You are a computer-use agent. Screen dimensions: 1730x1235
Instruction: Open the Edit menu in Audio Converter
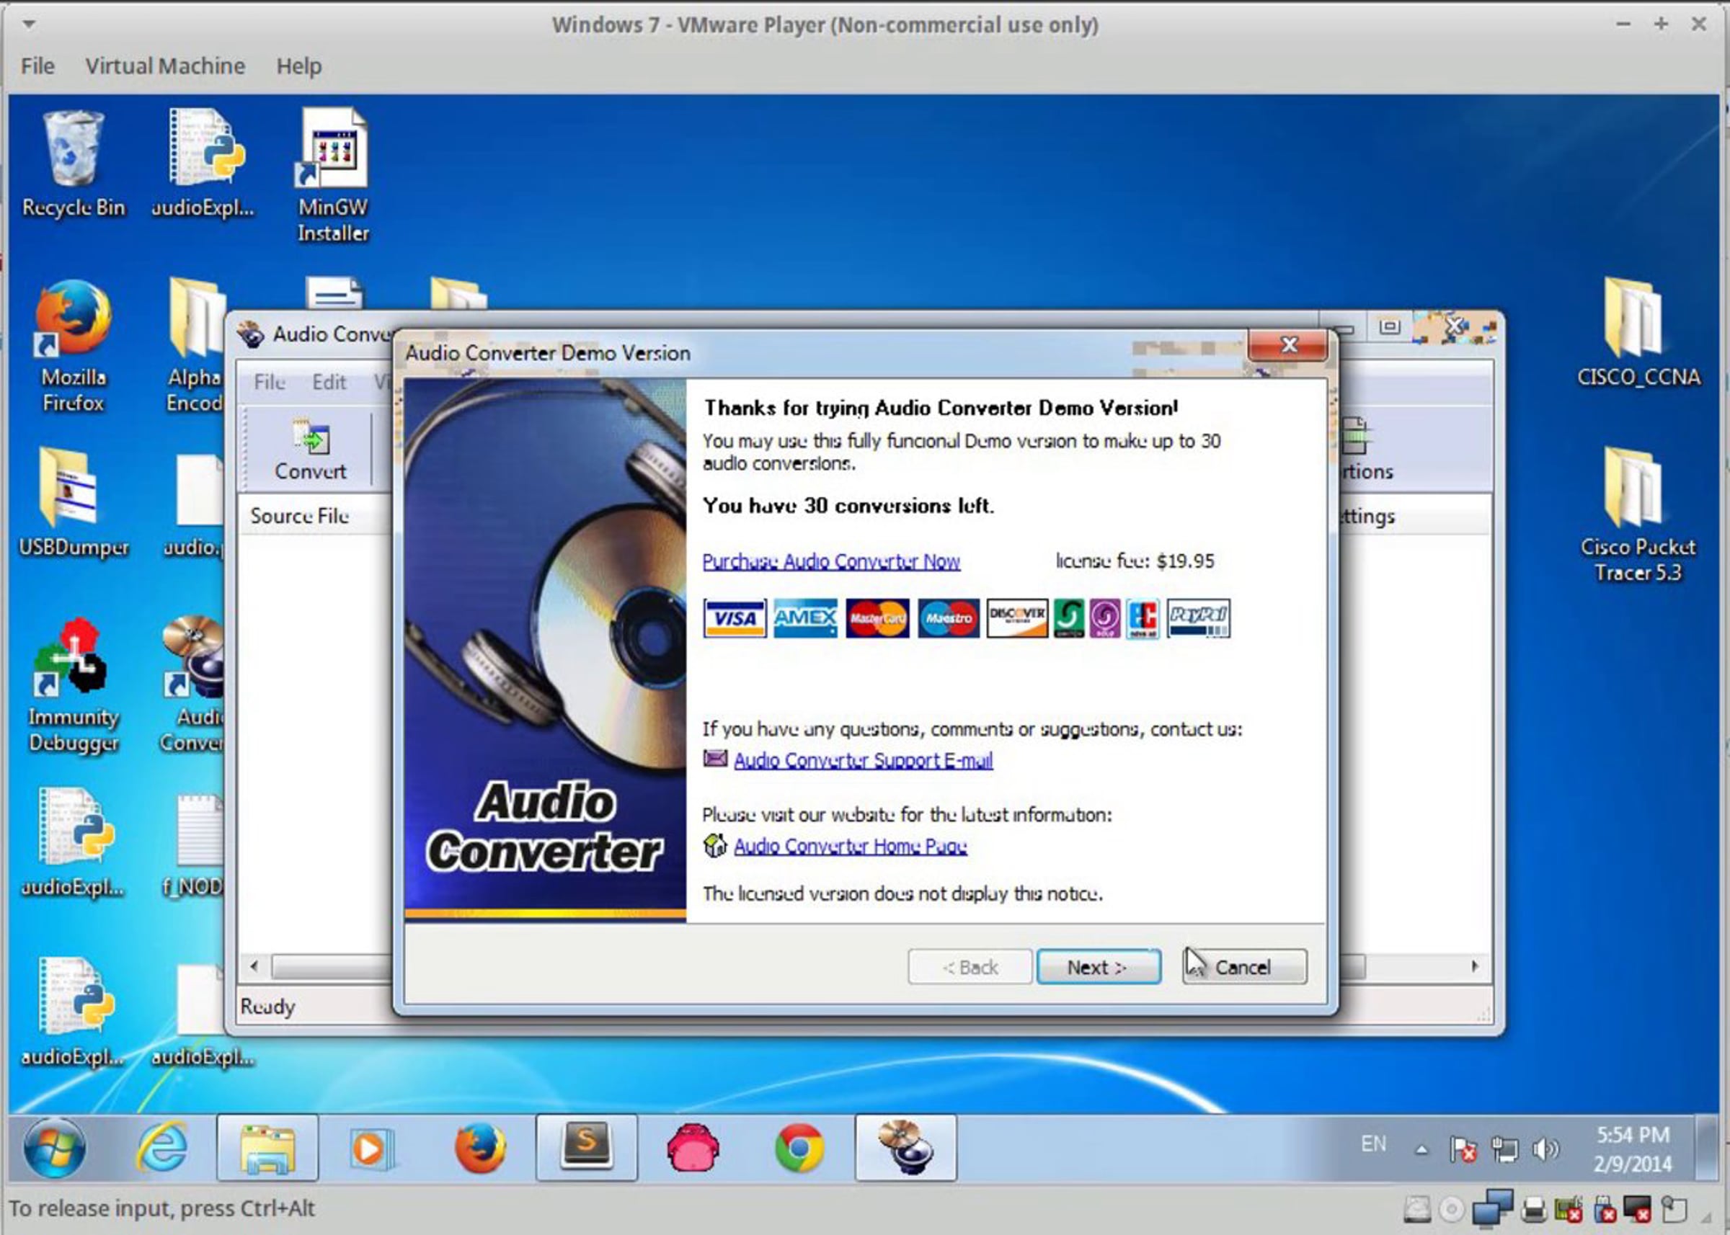click(x=329, y=382)
